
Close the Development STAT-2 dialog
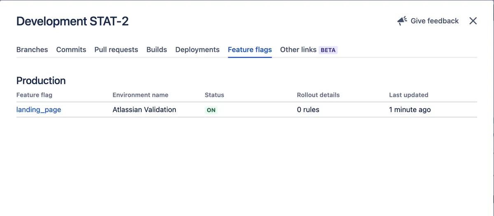coord(473,21)
